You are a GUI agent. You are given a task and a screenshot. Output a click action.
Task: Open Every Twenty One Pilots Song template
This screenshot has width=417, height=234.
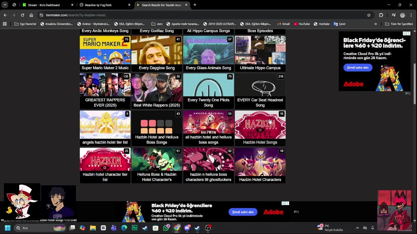coord(208,91)
